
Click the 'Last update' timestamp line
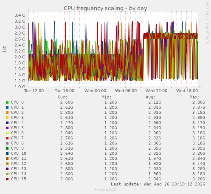coord(158,184)
